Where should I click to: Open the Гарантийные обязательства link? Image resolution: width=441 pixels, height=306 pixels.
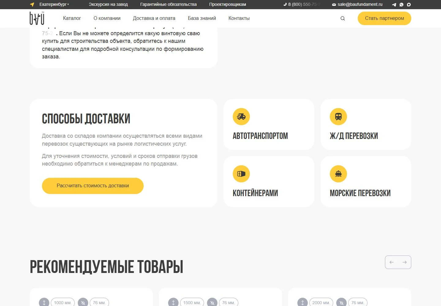pyautogui.click(x=168, y=4)
